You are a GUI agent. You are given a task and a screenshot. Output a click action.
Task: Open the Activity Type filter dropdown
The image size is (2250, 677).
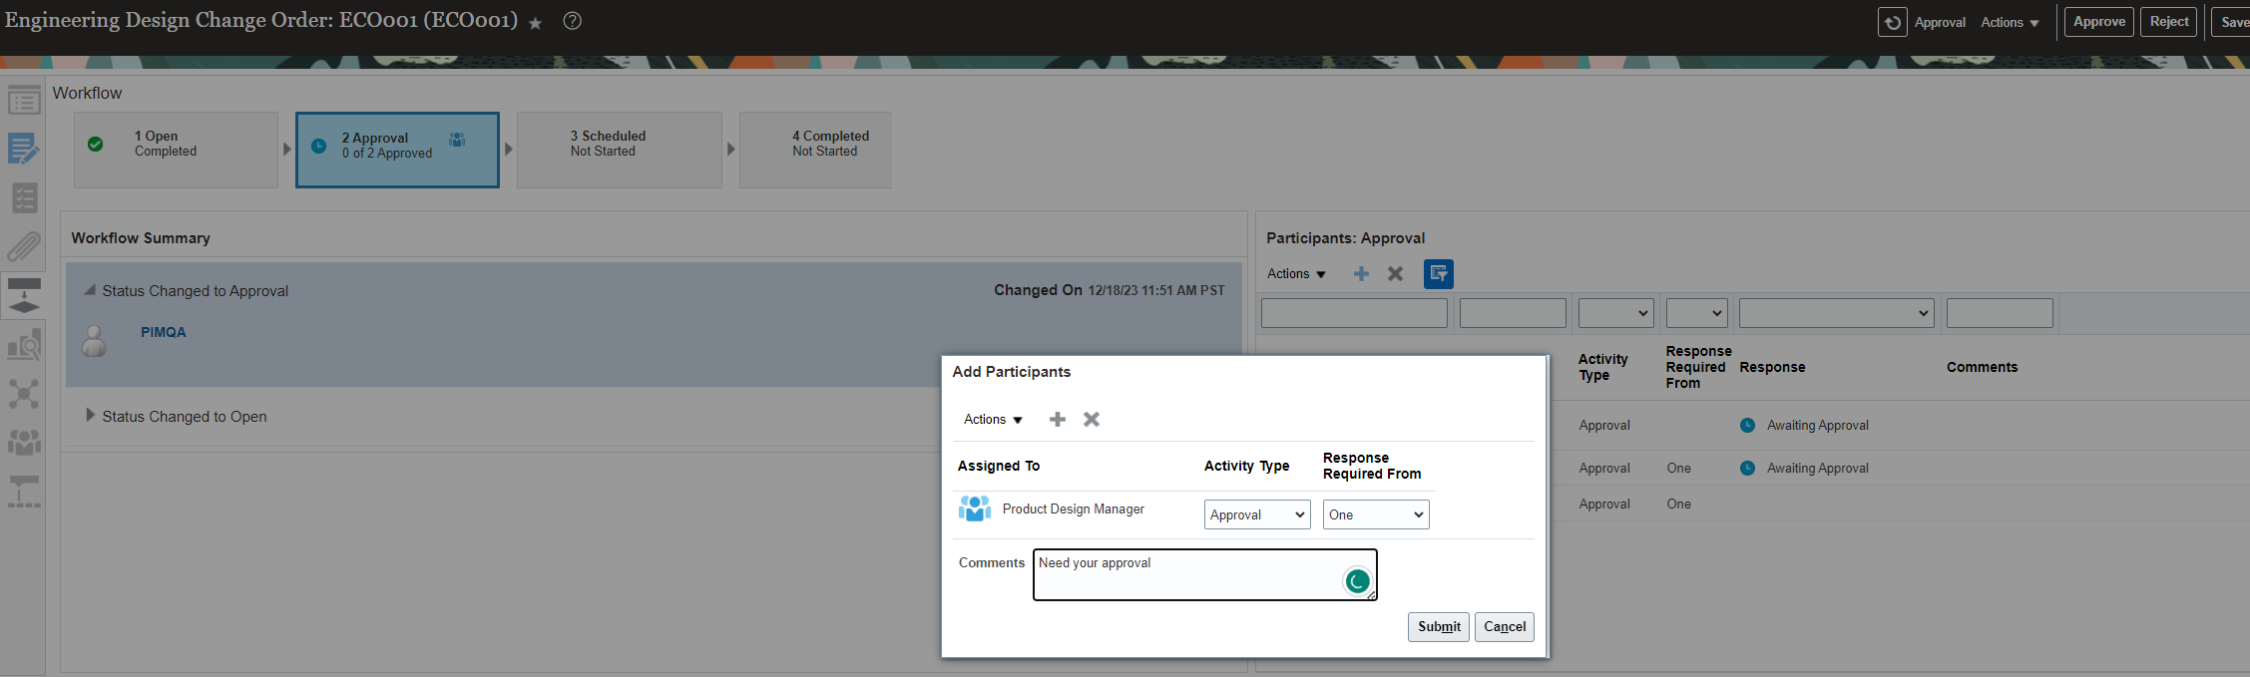click(1615, 313)
